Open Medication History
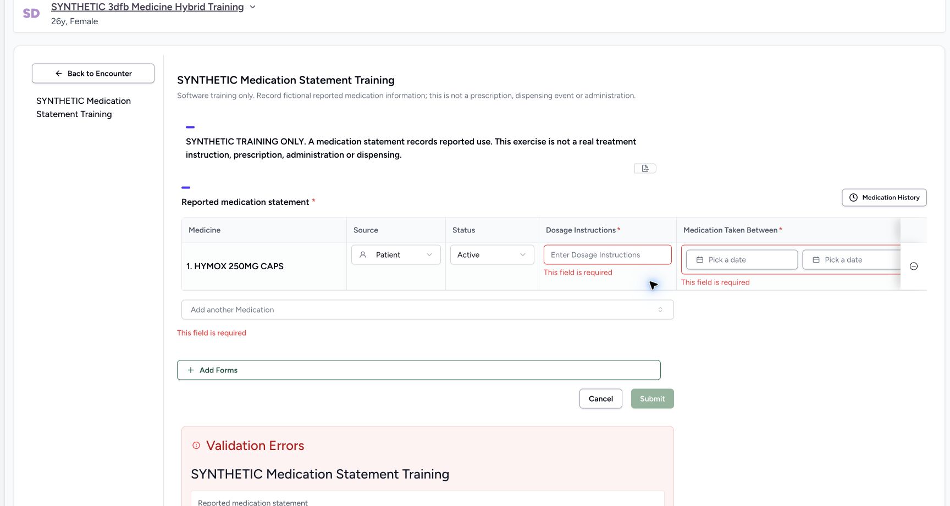This screenshot has width=950, height=506. pyautogui.click(x=884, y=198)
